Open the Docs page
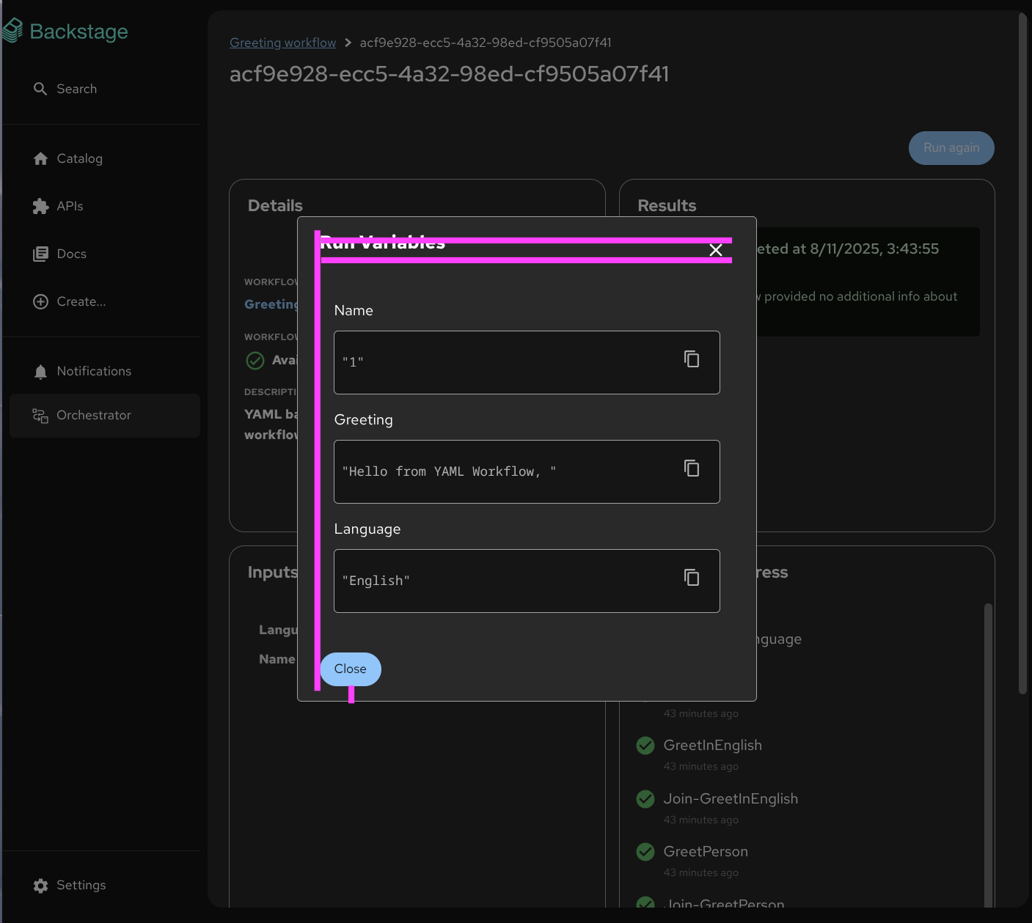Image resolution: width=1032 pixels, height=923 pixels. [x=71, y=254]
